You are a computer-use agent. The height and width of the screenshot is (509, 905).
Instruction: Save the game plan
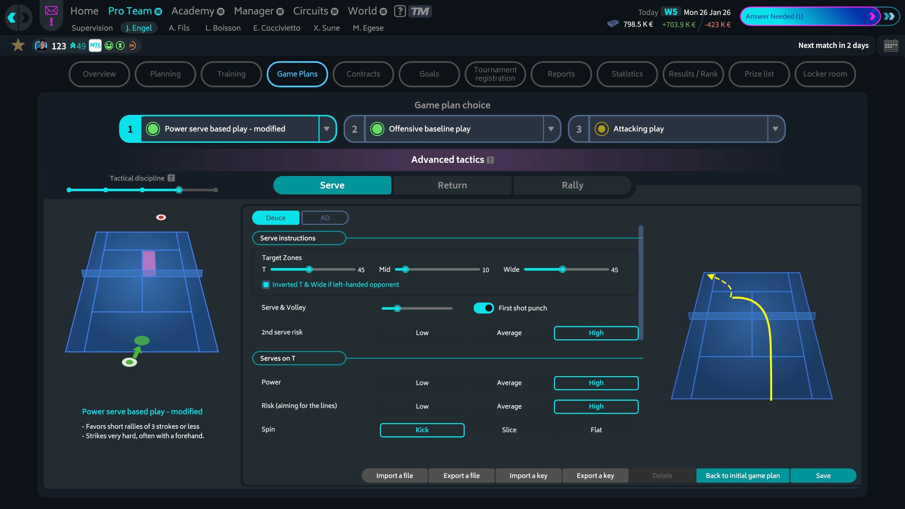(x=823, y=475)
